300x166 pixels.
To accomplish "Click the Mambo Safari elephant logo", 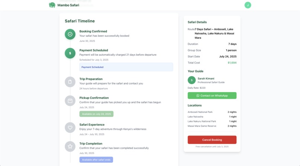I will tap(52, 5).
